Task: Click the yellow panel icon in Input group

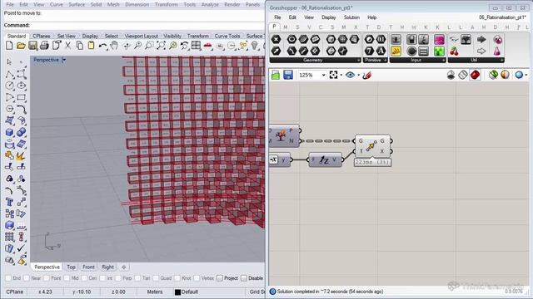Action: click(x=396, y=51)
